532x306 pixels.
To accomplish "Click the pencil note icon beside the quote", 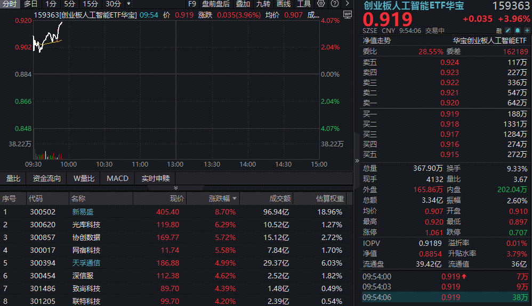I will pyautogui.click(x=508, y=30).
